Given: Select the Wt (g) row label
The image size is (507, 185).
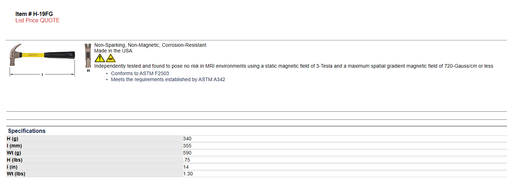Looking at the screenshot, I should [x=94, y=153].
